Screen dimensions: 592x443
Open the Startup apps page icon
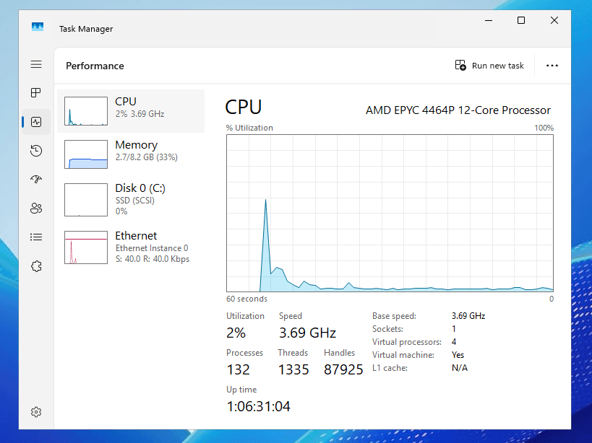click(x=36, y=180)
